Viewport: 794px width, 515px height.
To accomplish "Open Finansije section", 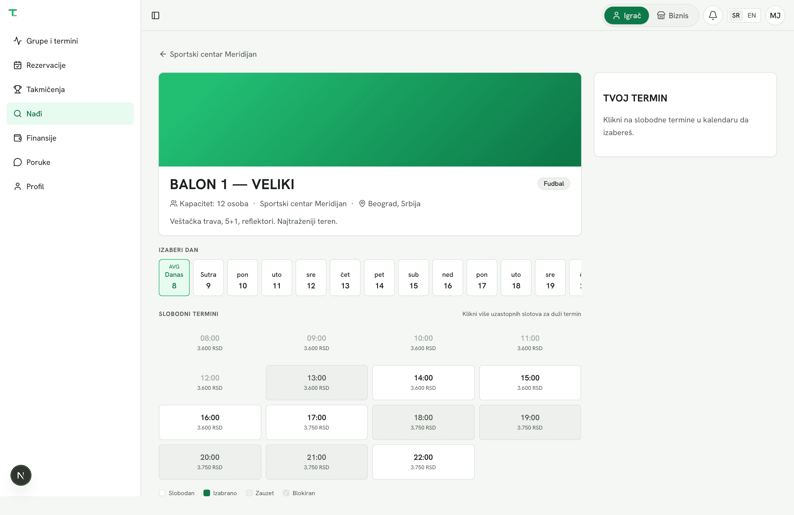I will click(x=70, y=138).
